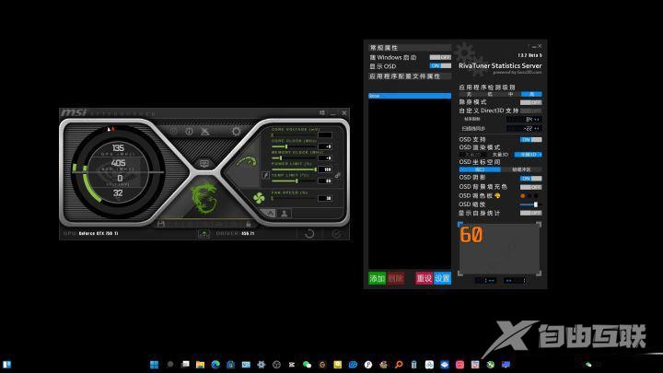The image size is (663, 373).
Task: Click the red Reset button in RivaTuner
Action: 424,278
